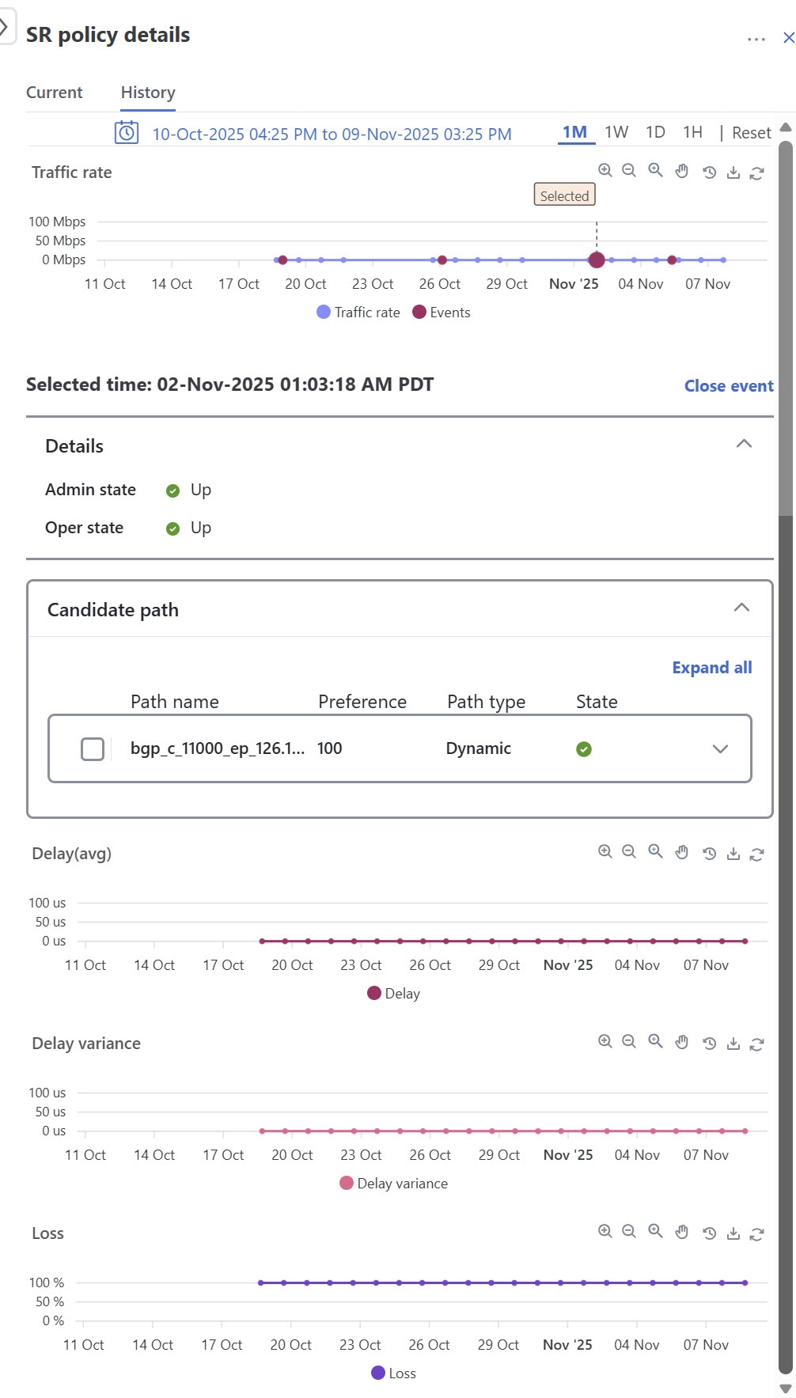The height and width of the screenshot is (1398, 796).
Task: Tick the bgp_c_11000 candidate path checkbox
Action: click(x=93, y=748)
